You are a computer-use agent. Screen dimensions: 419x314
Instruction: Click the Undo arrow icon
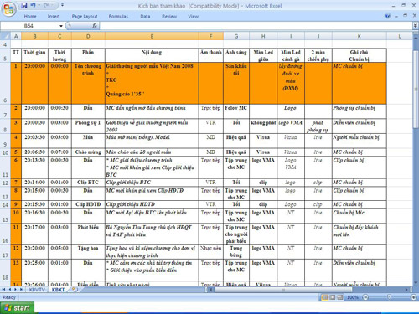(x=34, y=5)
